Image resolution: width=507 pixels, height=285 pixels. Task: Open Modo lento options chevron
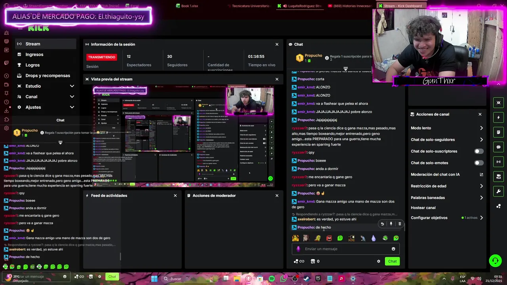(x=482, y=128)
